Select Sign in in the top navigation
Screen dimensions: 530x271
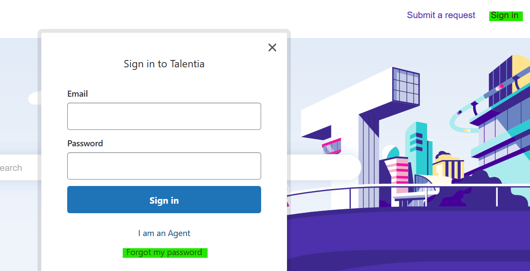pyautogui.click(x=505, y=16)
